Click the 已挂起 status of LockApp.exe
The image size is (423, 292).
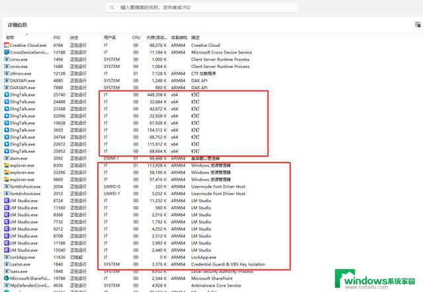click(77, 257)
